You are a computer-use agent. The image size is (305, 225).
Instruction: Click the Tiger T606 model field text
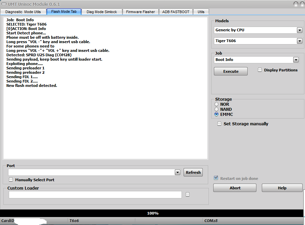[226, 41]
